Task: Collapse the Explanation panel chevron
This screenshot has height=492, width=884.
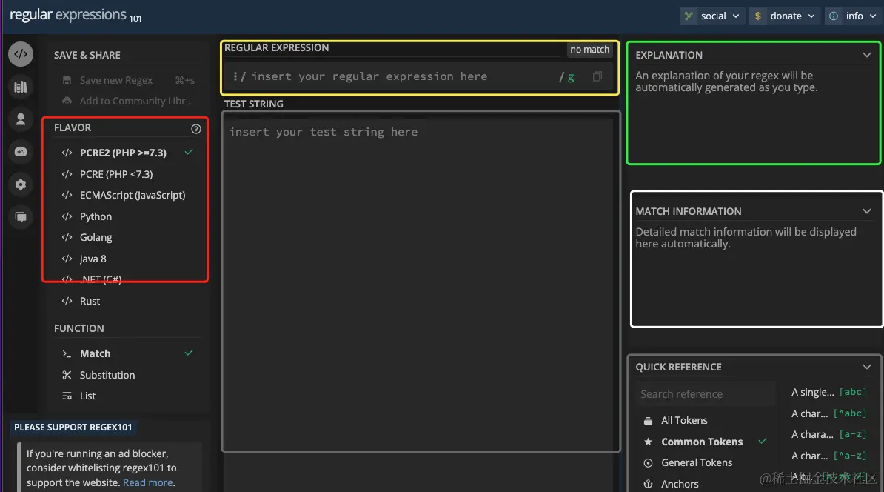Action: coord(866,55)
